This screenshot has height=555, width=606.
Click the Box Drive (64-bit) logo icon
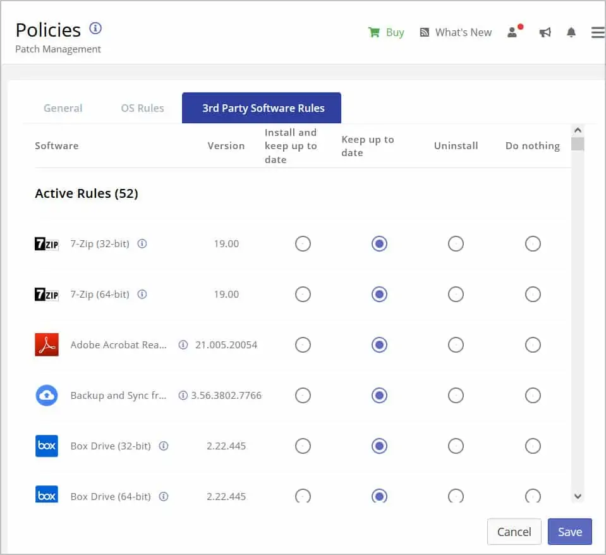tap(47, 494)
